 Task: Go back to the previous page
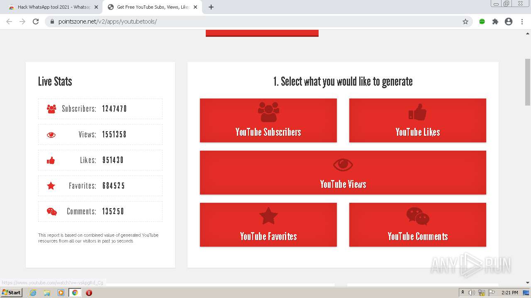(x=9, y=22)
